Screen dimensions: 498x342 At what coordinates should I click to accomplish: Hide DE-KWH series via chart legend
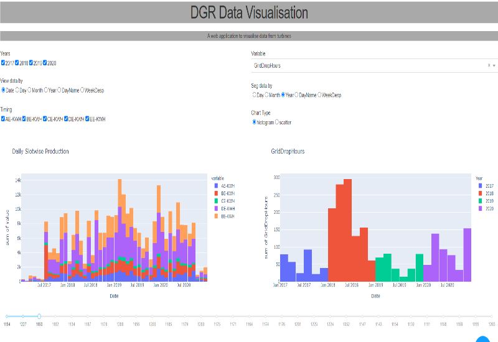[223, 208]
